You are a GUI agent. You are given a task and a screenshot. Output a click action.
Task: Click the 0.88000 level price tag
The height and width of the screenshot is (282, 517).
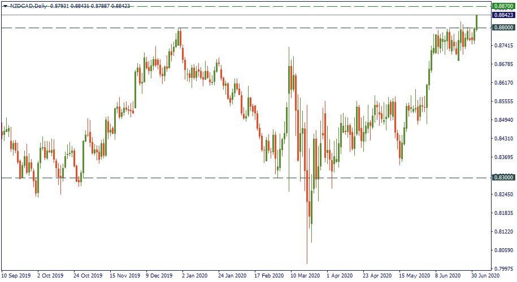pos(502,28)
